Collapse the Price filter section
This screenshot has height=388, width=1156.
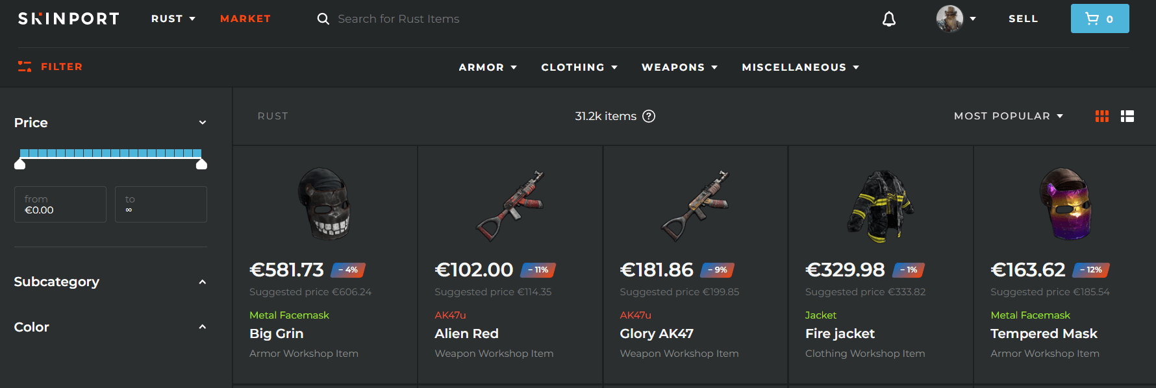tap(202, 122)
